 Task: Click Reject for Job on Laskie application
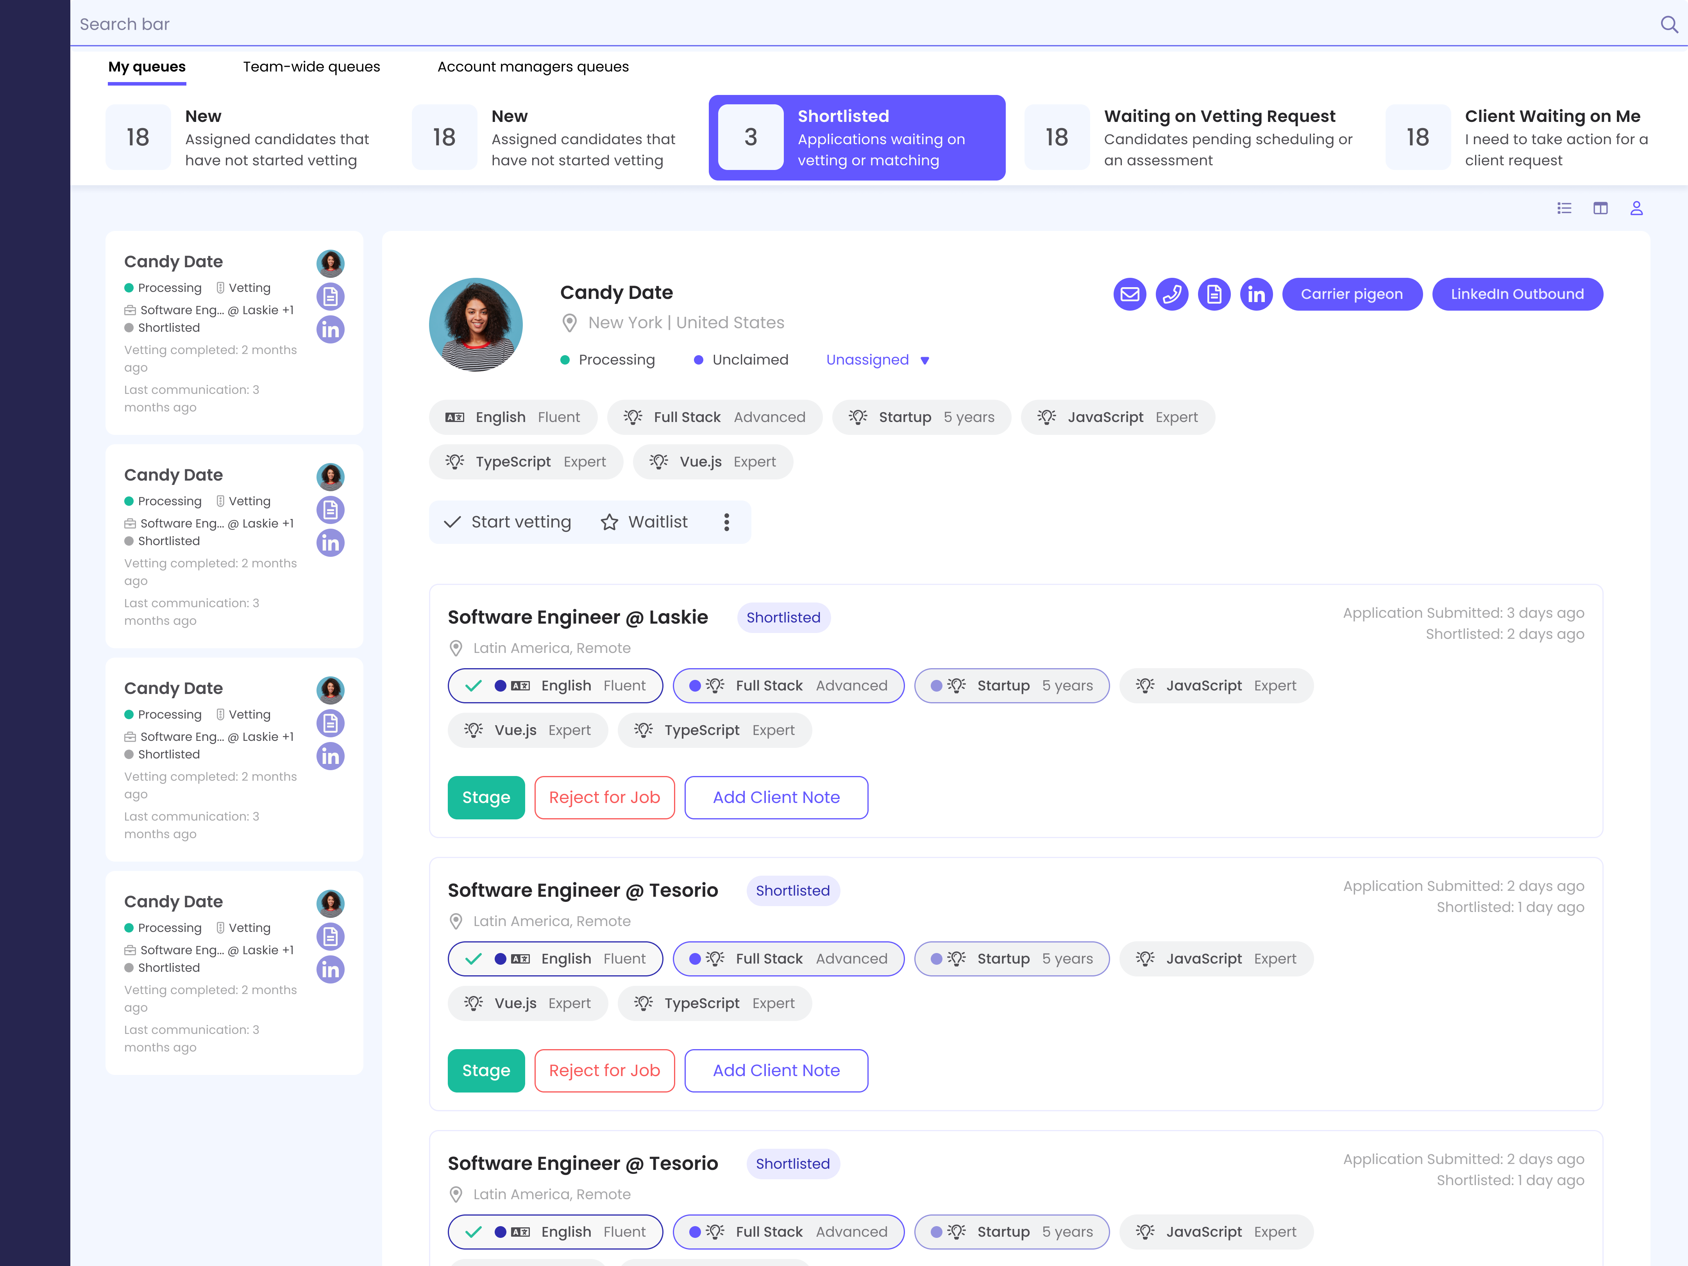coord(604,798)
